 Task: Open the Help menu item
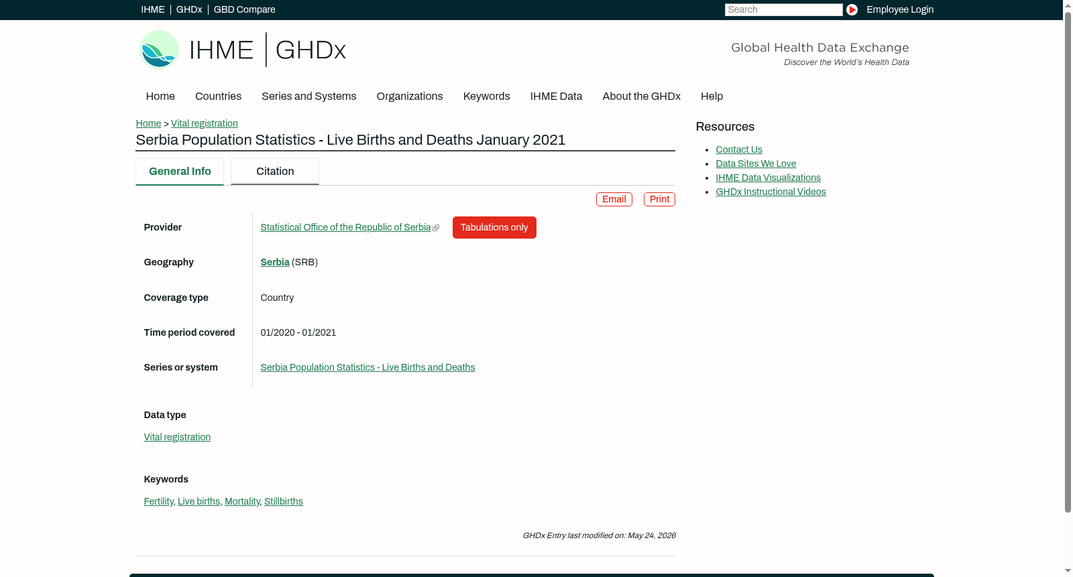coord(712,97)
